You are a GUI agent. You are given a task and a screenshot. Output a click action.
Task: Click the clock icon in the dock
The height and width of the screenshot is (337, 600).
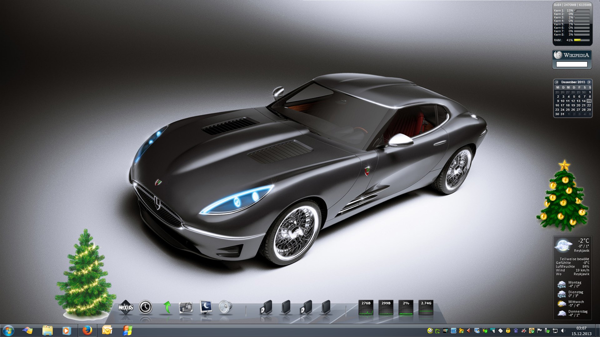146,307
